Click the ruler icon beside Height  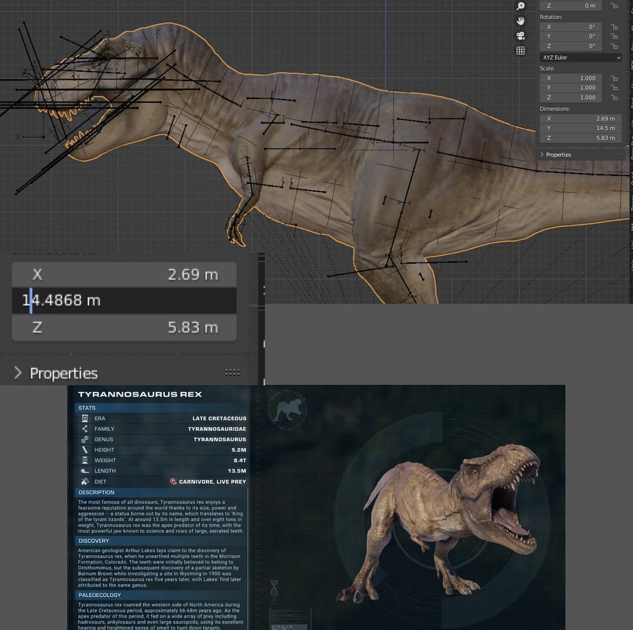point(85,450)
